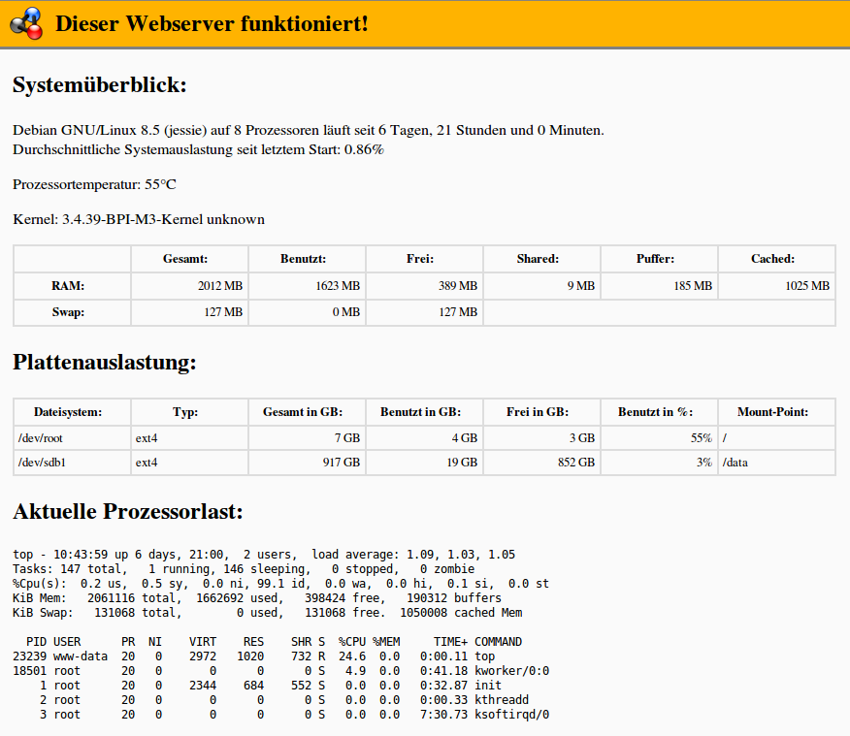Click the kworker/0:0 process row
This screenshot has height=736, width=850.
coord(281,670)
